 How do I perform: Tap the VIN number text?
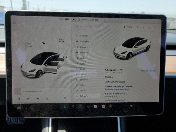coord(115,82)
